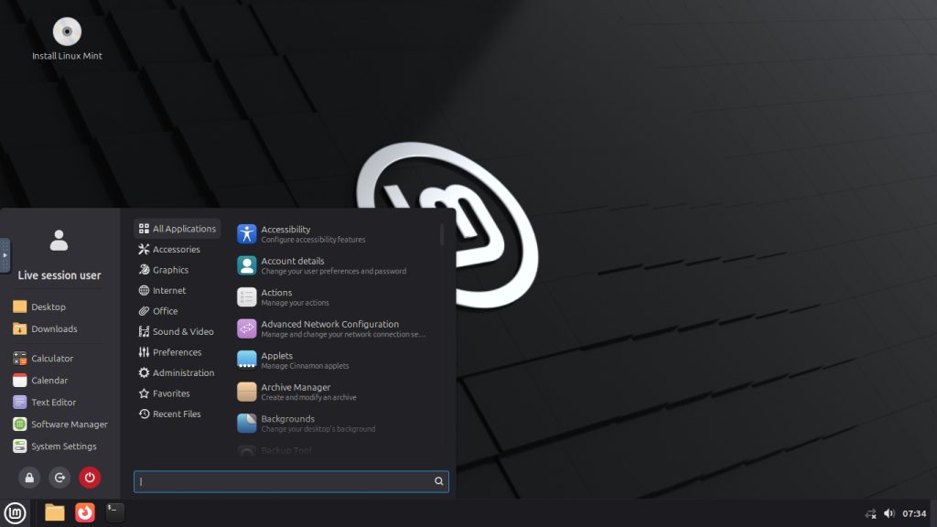Select the All Applications category
The image size is (937, 527).
pos(178,228)
